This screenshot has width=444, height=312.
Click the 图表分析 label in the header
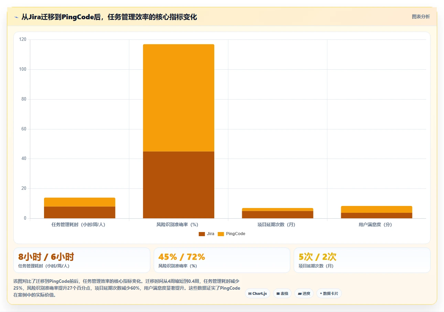tap(421, 16)
